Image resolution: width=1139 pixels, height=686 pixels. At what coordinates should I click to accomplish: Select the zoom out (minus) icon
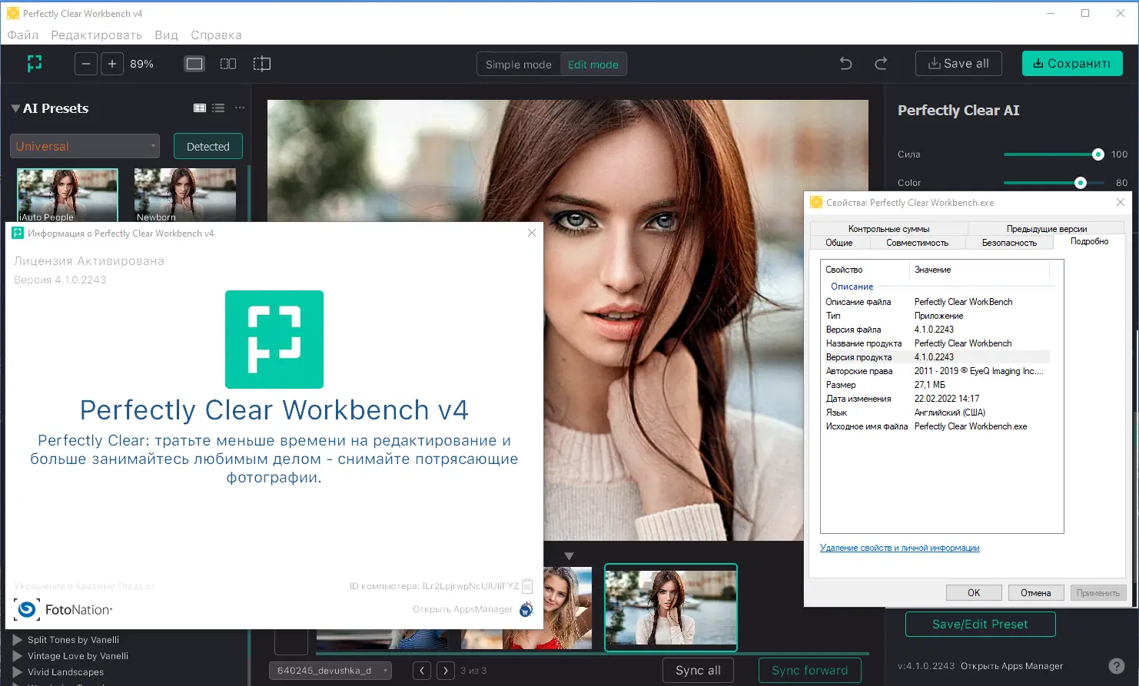tap(85, 63)
